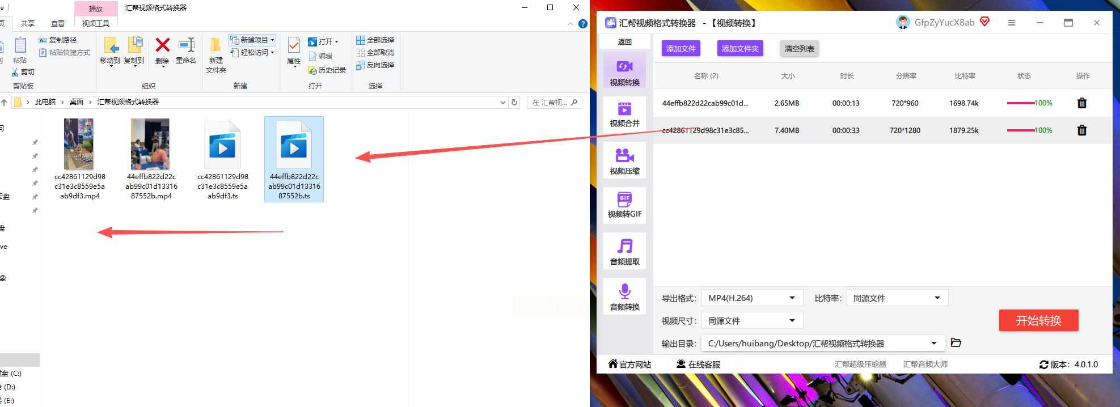Click 编辑 in Explorer ribbon

(x=320, y=56)
